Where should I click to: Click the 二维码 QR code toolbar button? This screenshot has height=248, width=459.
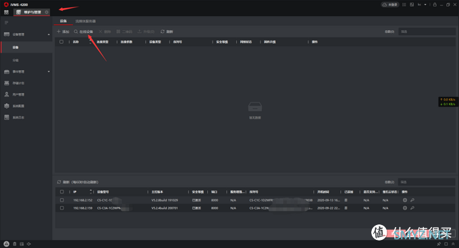pyautogui.click(x=124, y=32)
